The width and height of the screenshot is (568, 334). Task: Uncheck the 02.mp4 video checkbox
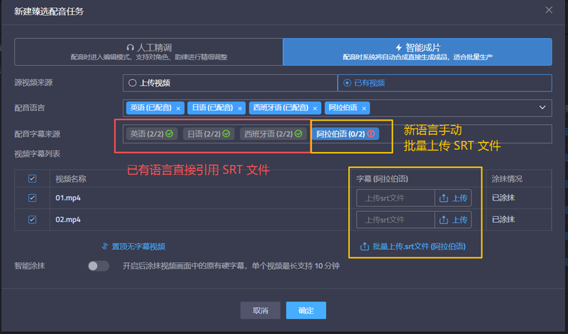[32, 219]
